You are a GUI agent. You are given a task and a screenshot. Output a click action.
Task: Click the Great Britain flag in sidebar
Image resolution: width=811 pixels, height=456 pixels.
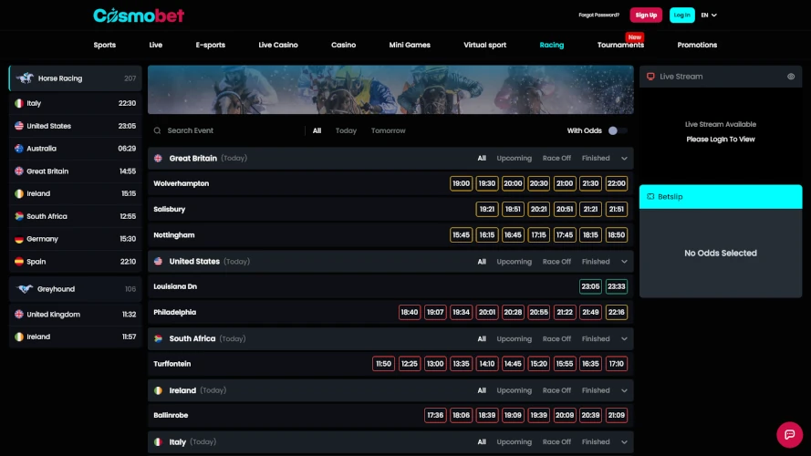(x=19, y=171)
